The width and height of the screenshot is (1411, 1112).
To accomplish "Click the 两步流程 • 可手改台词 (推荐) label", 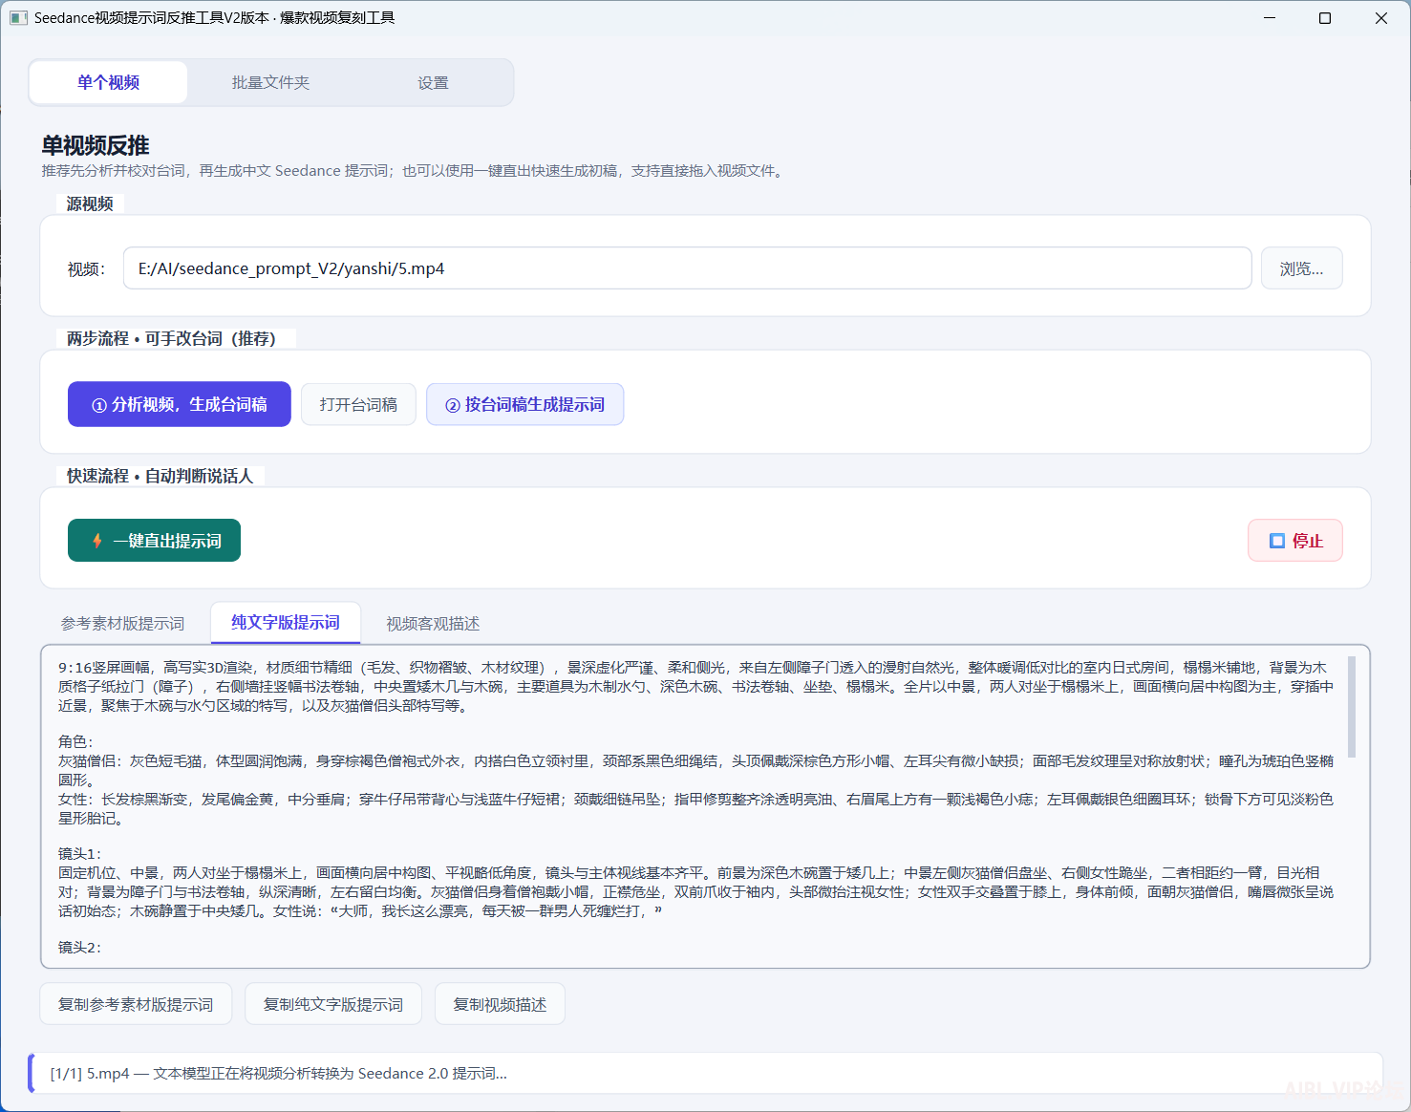I will [171, 338].
